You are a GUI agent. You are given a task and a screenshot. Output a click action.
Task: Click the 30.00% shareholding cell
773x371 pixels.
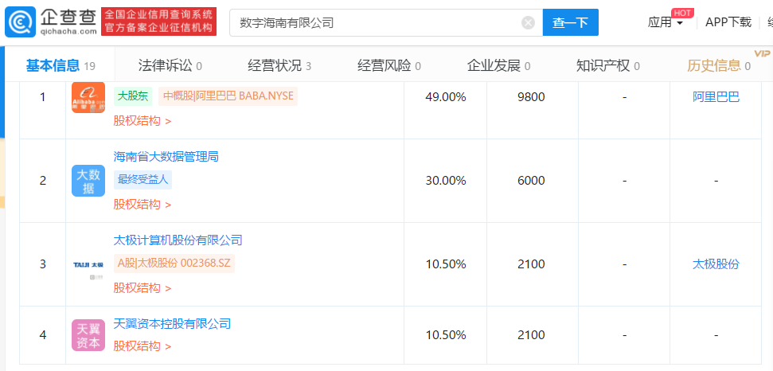pyautogui.click(x=446, y=181)
